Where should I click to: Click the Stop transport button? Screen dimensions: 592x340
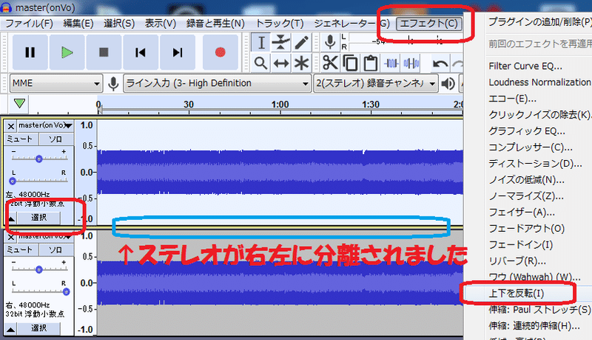(x=104, y=52)
